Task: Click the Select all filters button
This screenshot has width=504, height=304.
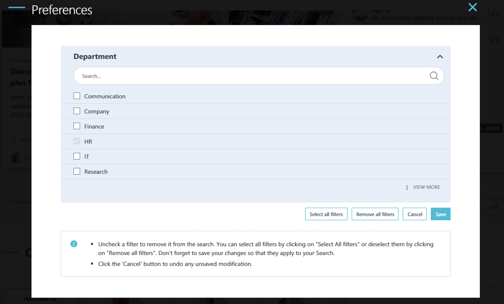Action: tap(326, 214)
